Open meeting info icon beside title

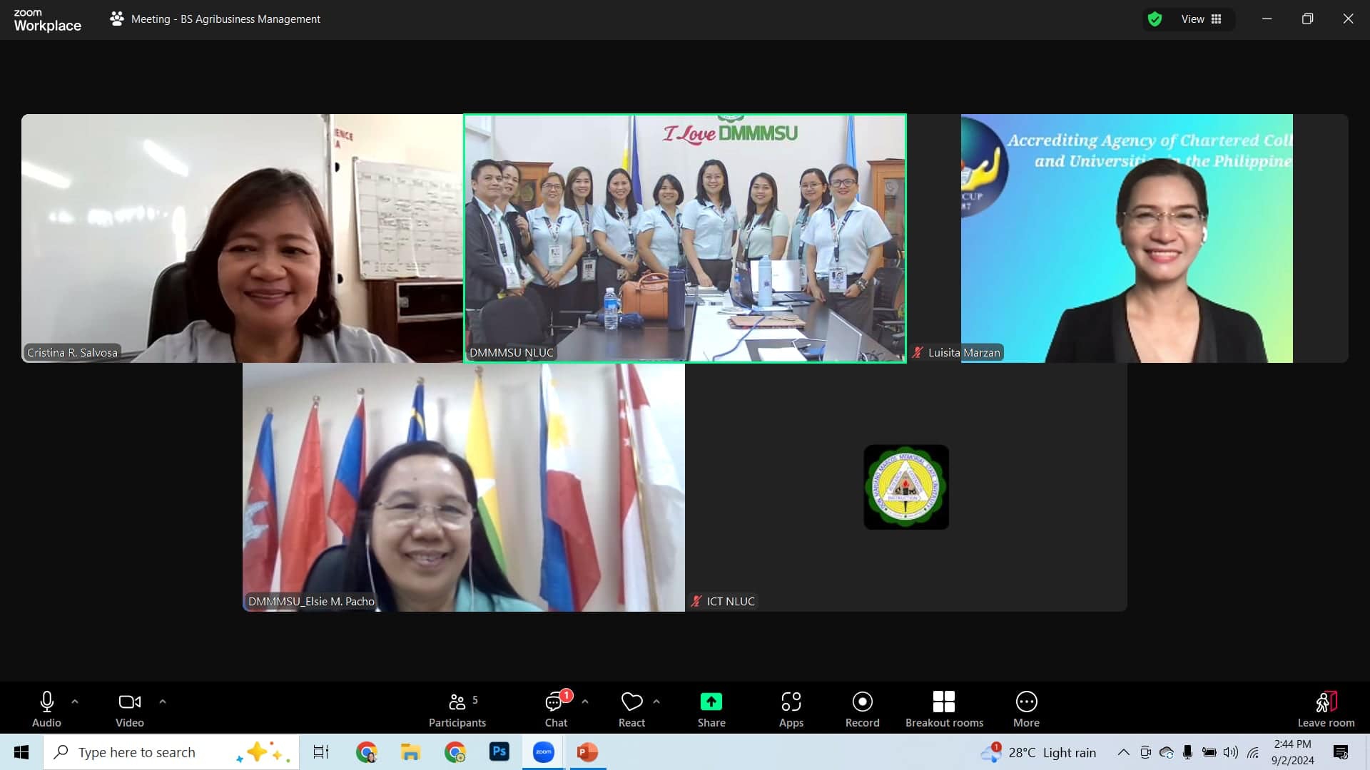tap(117, 19)
